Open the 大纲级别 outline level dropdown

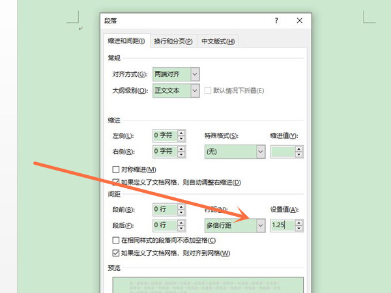[195, 91]
